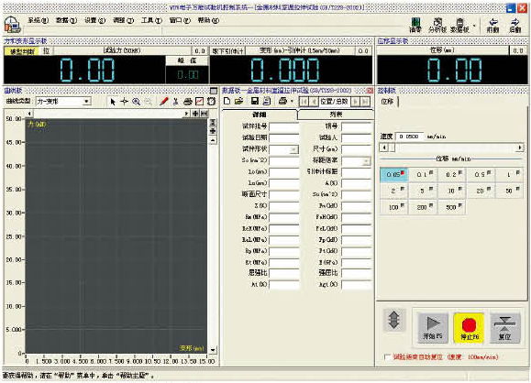
Task: Click the 试样批号 batch number field
Action: [x=284, y=126]
